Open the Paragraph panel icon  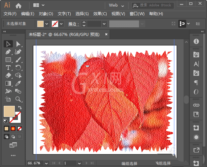pyautogui.click(x=196, y=83)
